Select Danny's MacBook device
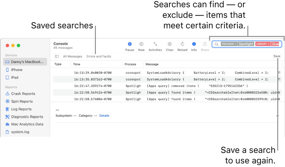Image resolution: width=285 pixels, height=167 pixels. click(25, 62)
